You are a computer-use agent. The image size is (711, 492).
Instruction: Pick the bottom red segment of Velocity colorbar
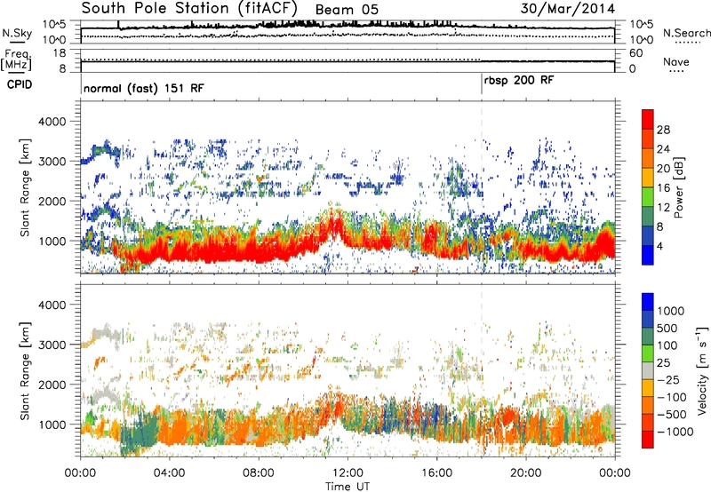648,440
